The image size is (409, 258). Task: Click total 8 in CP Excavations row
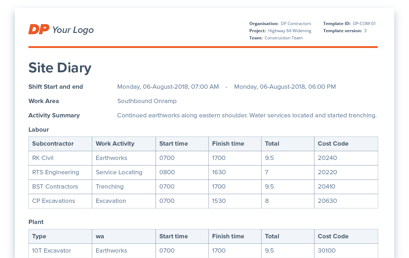pyautogui.click(x=288, y=201)
